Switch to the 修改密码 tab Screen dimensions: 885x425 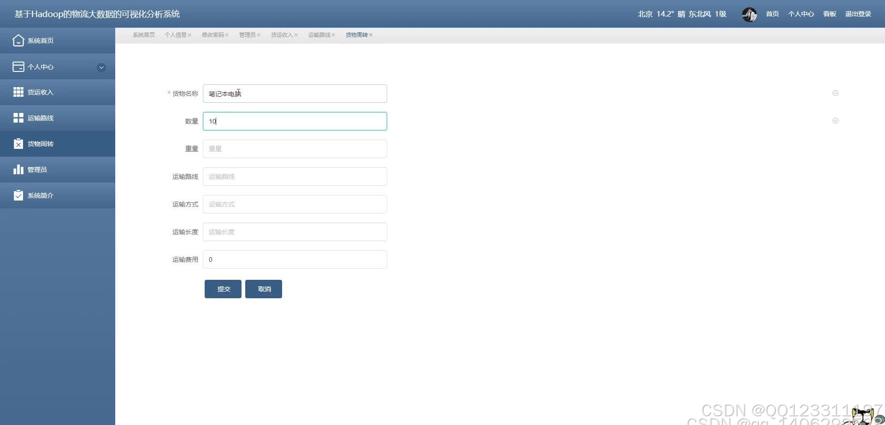[213, 35]
